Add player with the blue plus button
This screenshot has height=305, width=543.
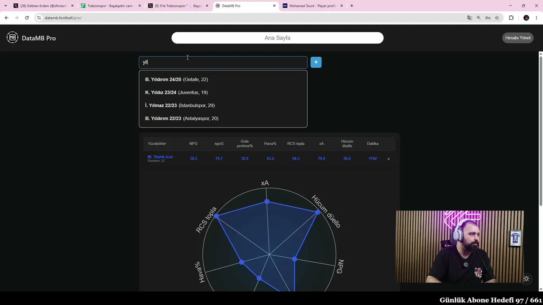(x=316, y=62)
